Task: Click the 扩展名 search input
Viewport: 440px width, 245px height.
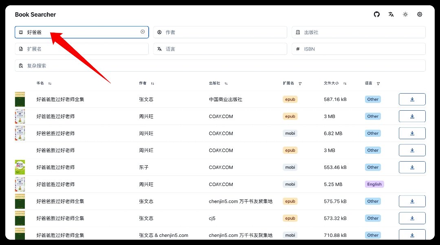Action: pyautogui.click(x=86, y=49)
